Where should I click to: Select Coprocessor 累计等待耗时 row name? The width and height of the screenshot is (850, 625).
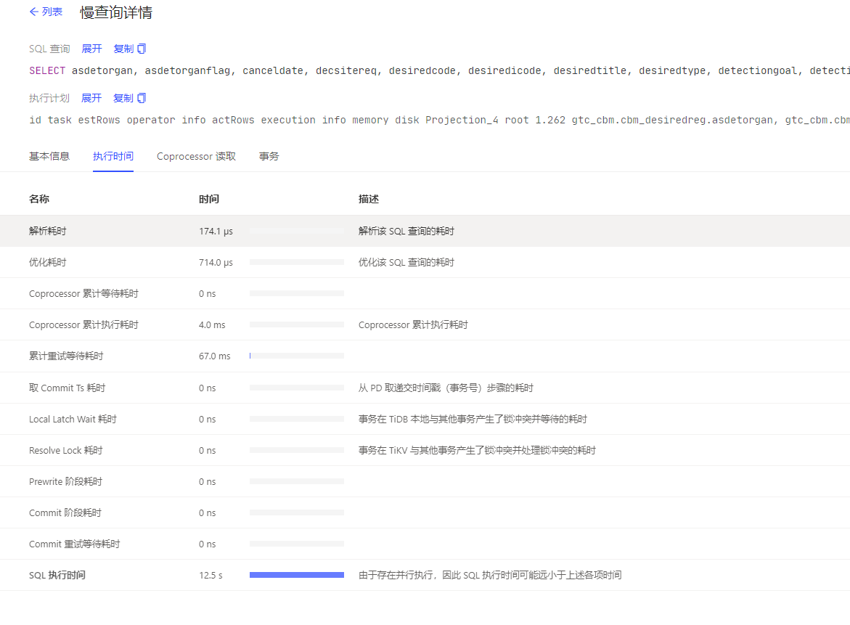click(x=83, y=293)
